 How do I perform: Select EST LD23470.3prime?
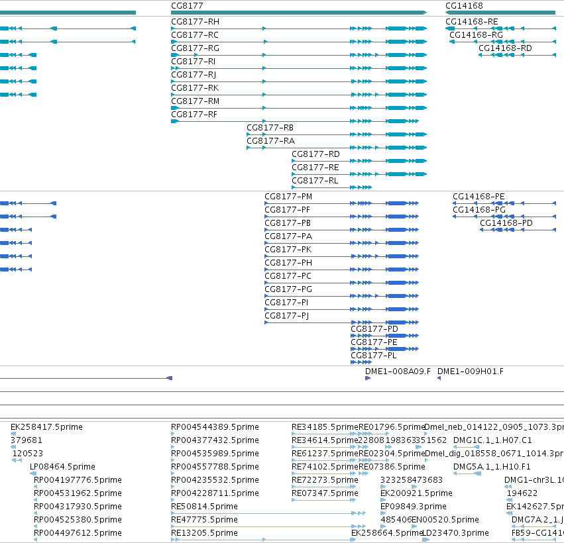pos(456,533)
